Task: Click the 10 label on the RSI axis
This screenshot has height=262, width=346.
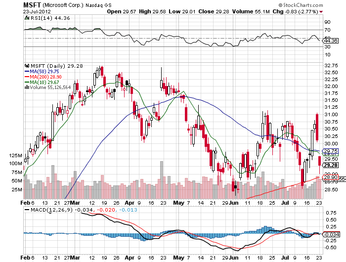Action: pyautogui.click(x=327, y=54)
